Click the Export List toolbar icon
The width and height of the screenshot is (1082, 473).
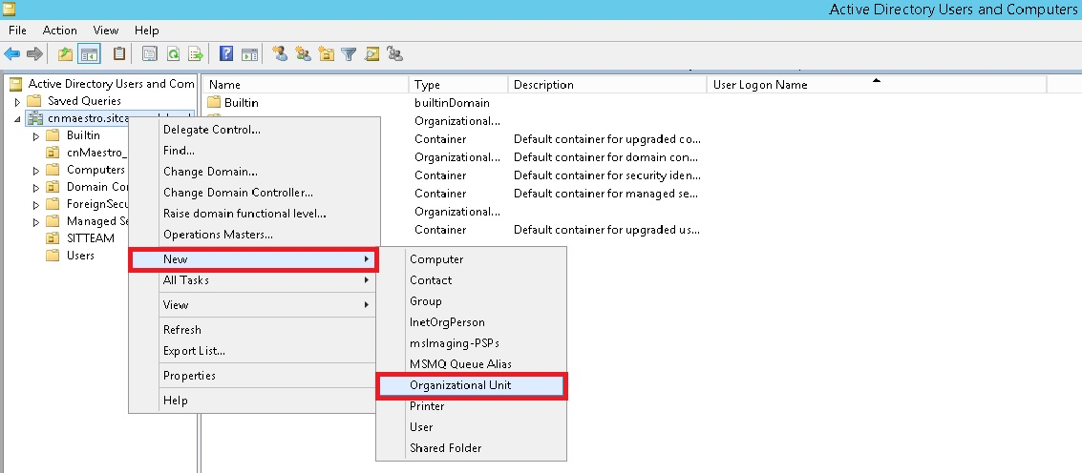[x=196, y=54]
